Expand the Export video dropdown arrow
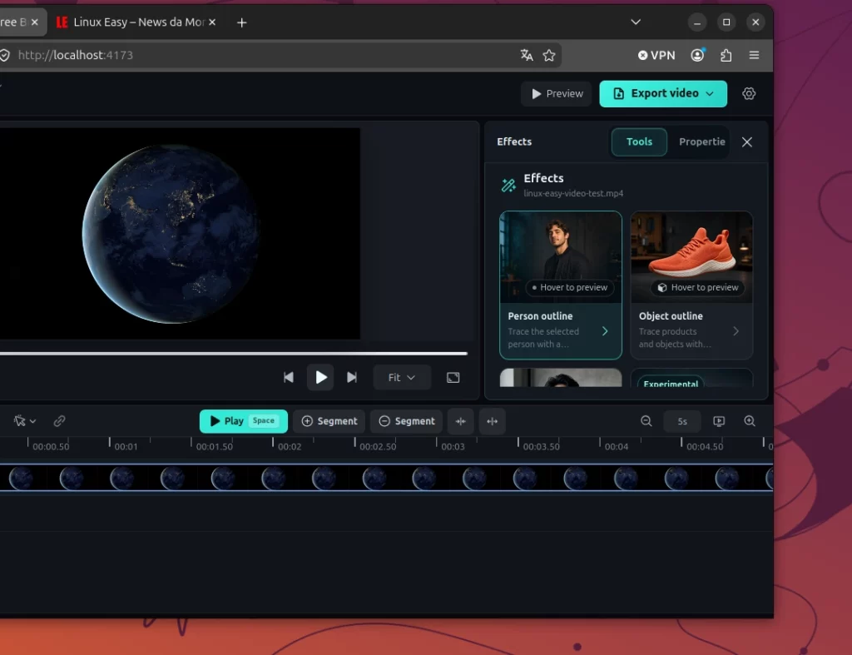This screenshot has height=655, width=852. click(x=710, y=93)
